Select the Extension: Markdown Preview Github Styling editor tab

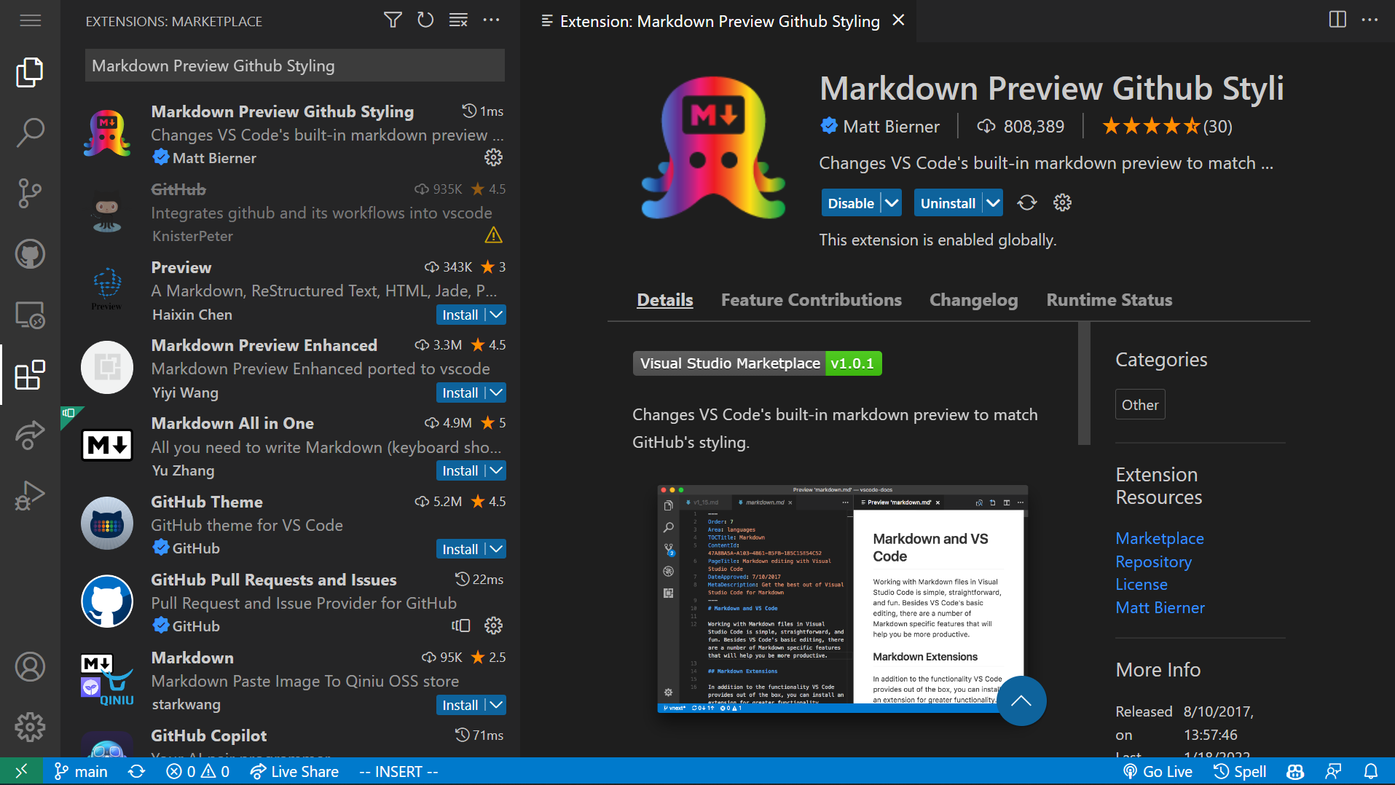click(720, 21)
